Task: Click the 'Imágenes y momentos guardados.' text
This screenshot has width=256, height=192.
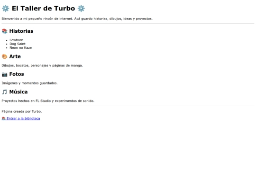Action: coord(29,83)
